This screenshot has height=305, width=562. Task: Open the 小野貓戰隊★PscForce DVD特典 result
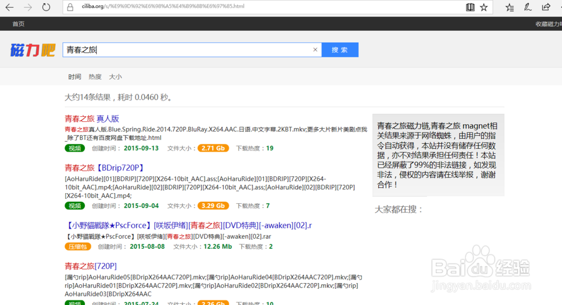coord(188,225)
